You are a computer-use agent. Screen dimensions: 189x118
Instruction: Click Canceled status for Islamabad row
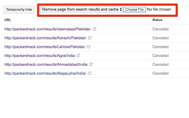coord(160,29)
